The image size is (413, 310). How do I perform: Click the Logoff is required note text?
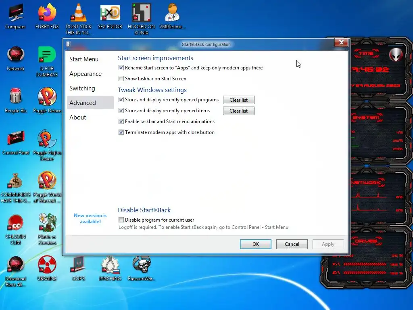203,227
